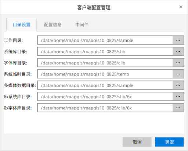Screen dimensions: 188x151
Task: Open browse button for 系统库目录
Action: 178,52
